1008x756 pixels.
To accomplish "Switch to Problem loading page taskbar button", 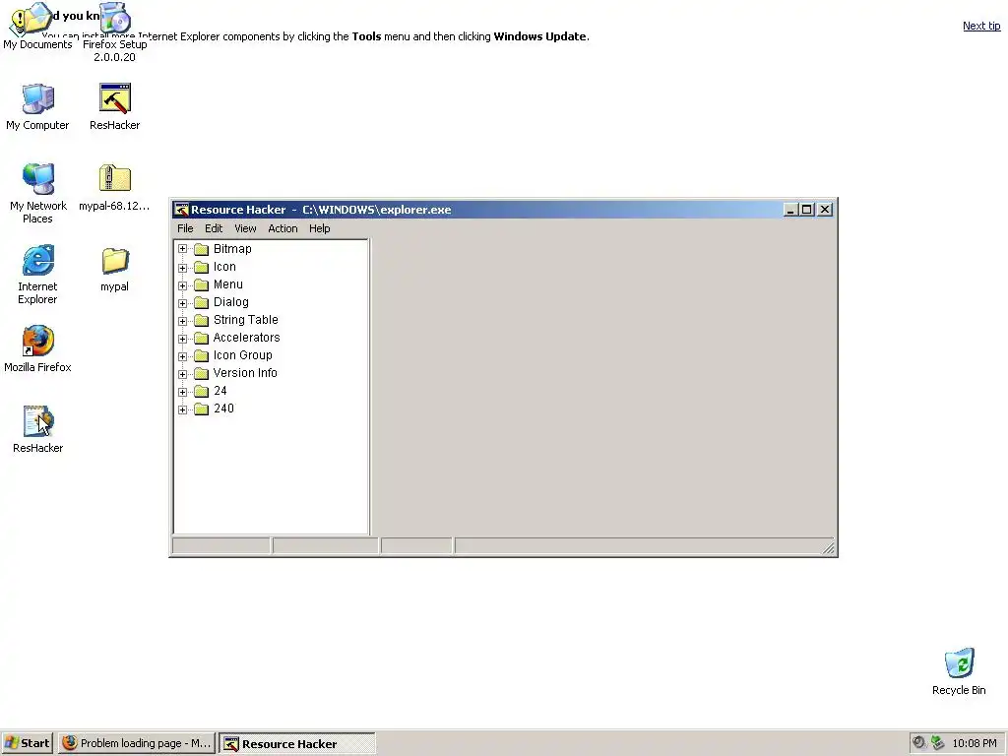I will [137, 743].
